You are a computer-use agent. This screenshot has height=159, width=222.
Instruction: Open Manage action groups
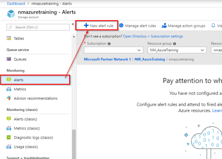tap(183, 26)
